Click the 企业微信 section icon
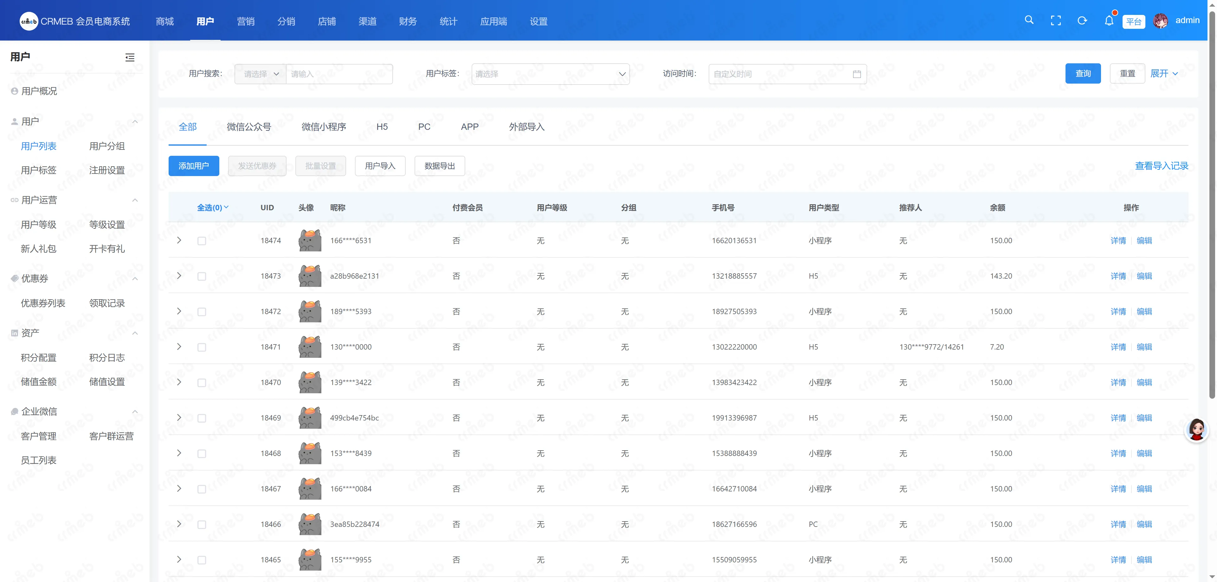The image size is (1217, 582). tap(15, 412)
